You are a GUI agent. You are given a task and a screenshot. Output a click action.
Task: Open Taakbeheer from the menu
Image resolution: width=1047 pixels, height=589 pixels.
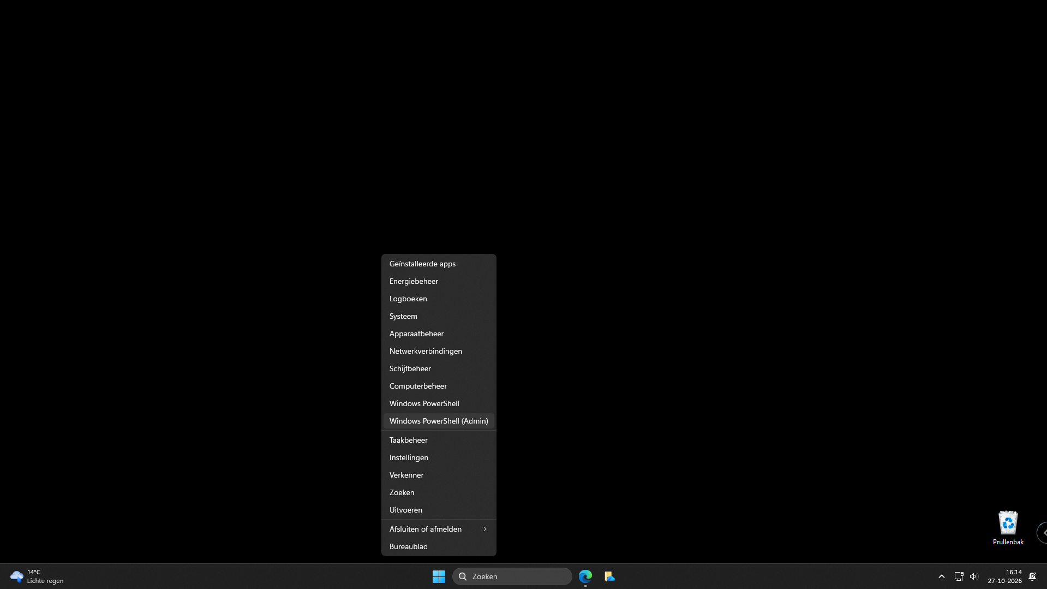(439, 440)
